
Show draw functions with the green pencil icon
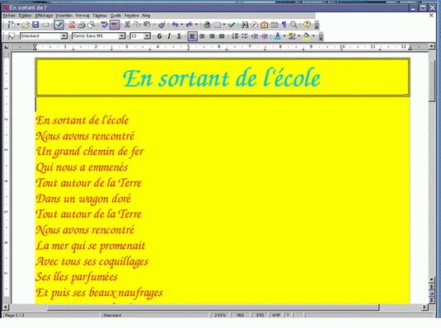click(x=232, y=25)
